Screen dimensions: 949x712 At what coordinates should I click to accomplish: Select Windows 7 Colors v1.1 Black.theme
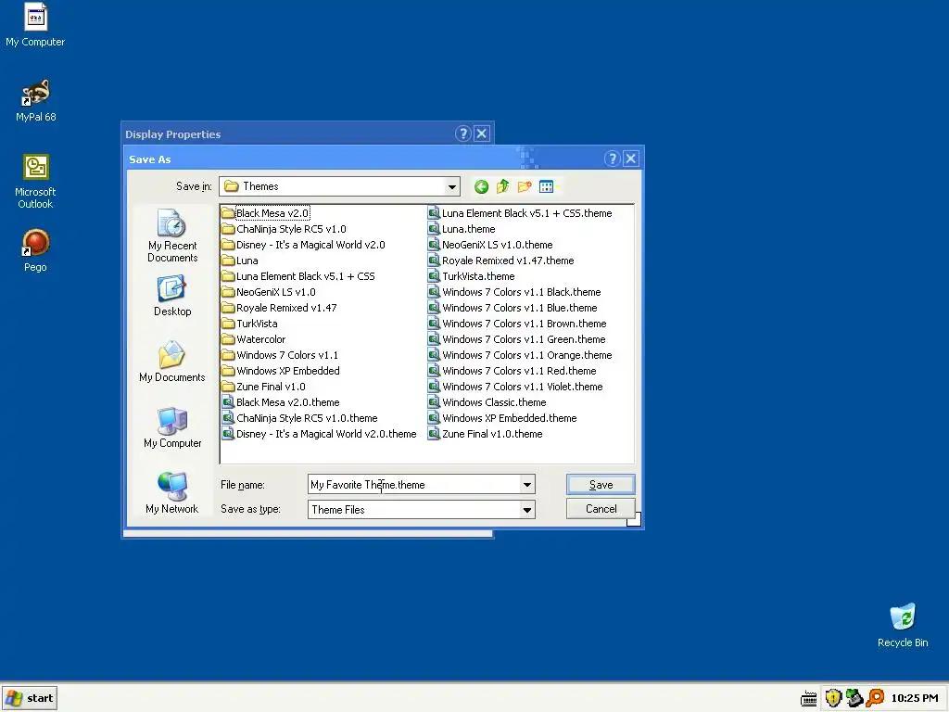click(x=514, y=292)
